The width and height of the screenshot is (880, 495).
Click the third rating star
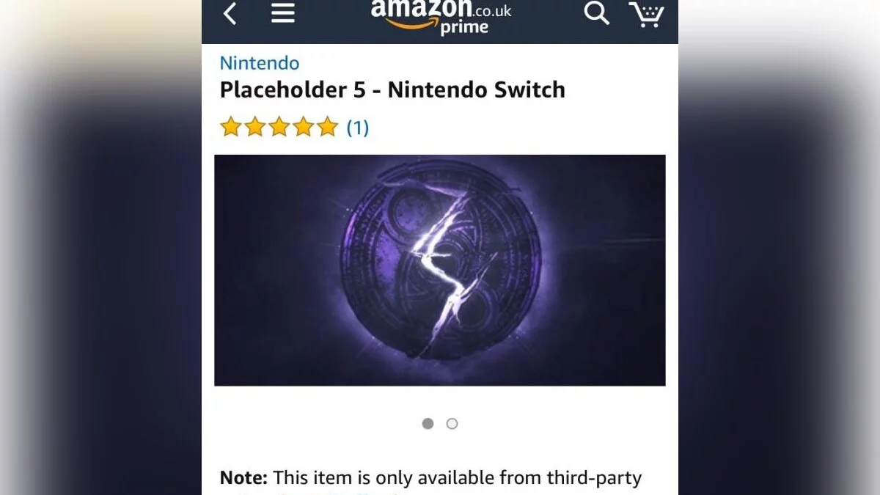click(x=279, y=127)
